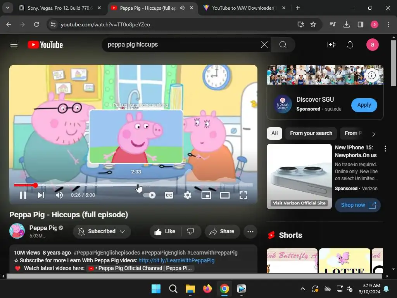Share the video

(x=222, y=231)
